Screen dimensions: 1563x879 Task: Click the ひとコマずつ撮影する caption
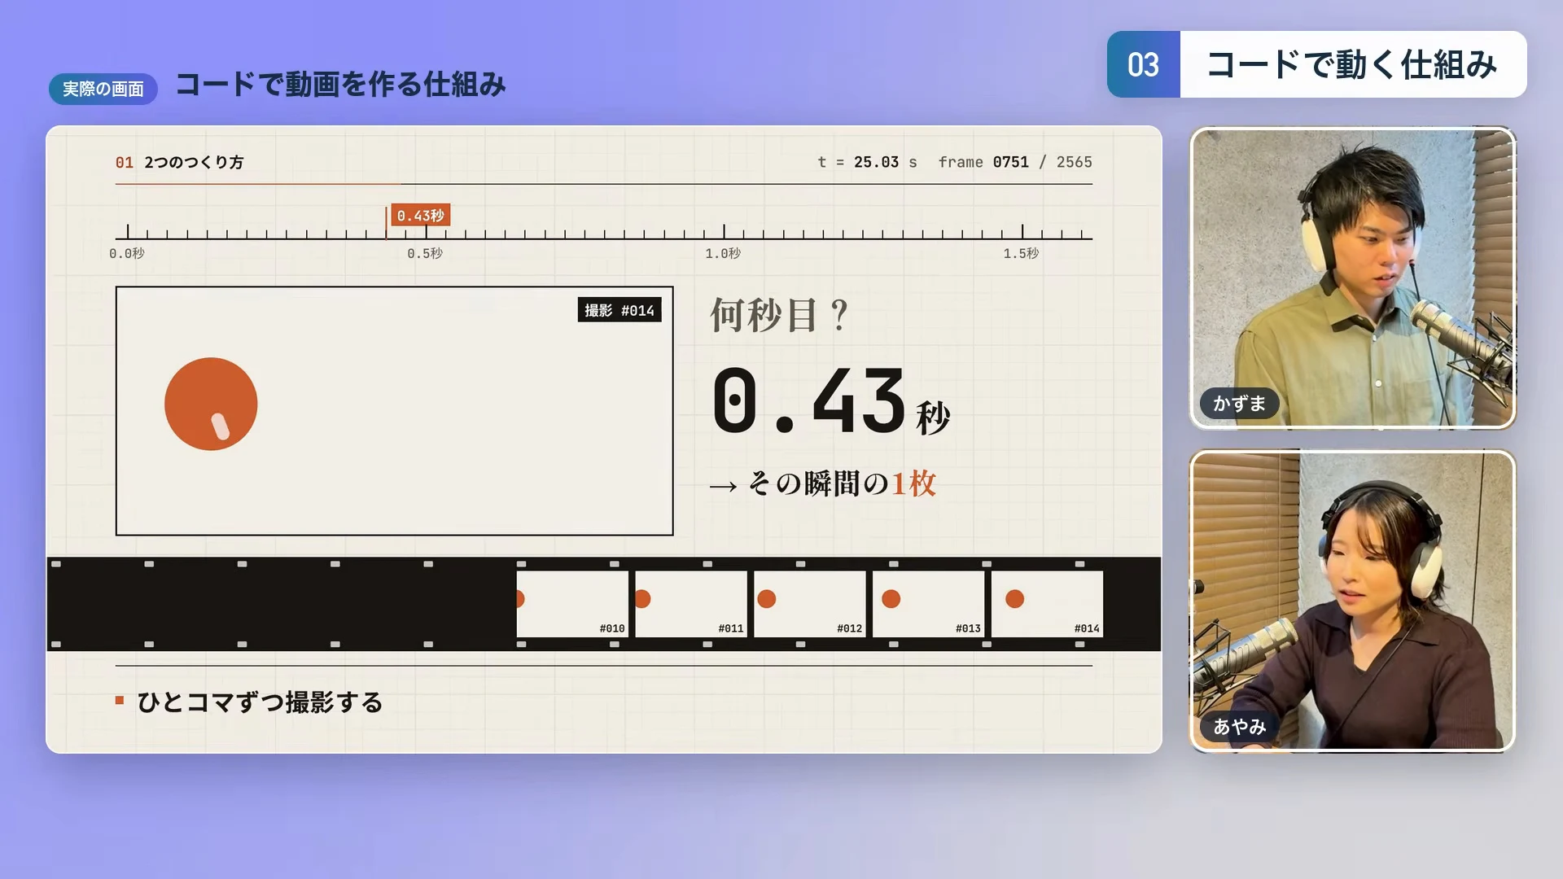260,702
